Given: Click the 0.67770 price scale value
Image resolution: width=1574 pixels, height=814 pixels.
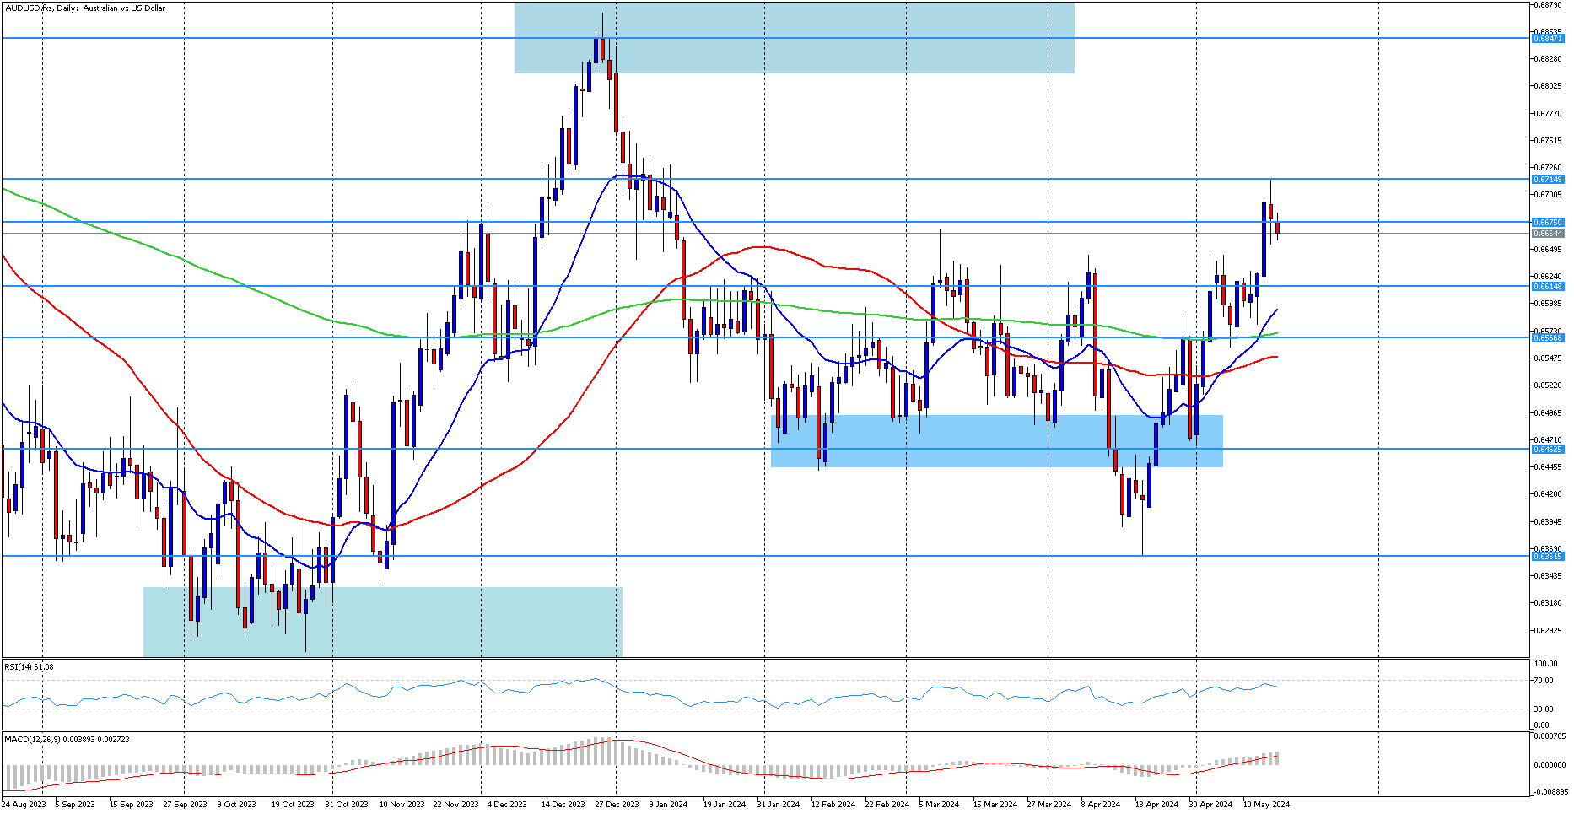Looking at the screenshot, I should (1548, 113).
